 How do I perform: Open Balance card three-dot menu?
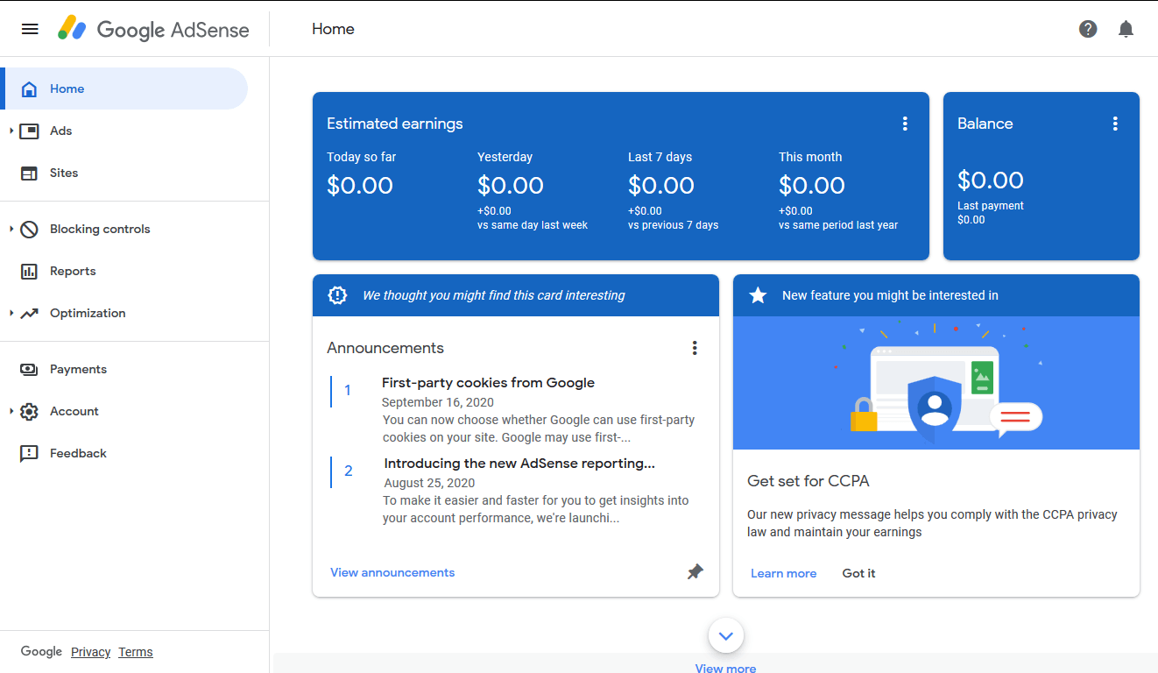(x=1115, y=124)
